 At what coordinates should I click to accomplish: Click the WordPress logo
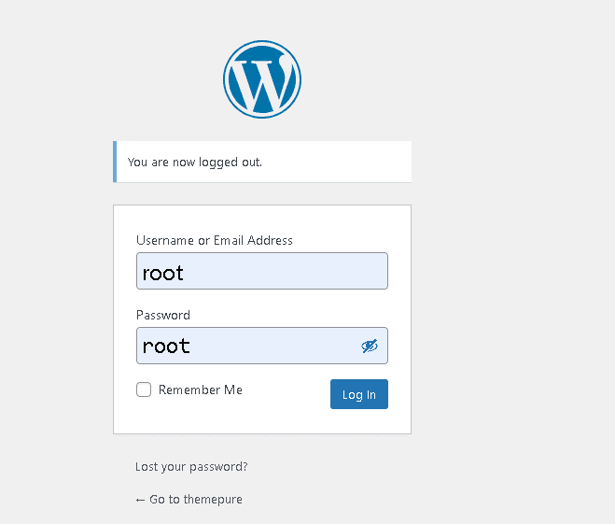point(262,79)
